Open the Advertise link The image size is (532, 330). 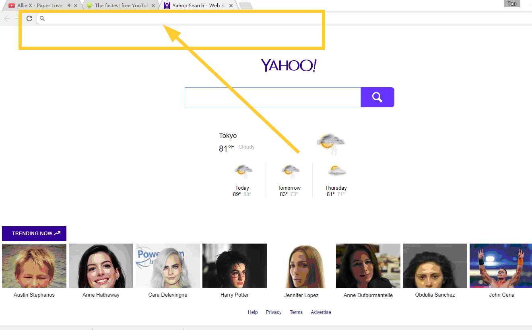(x=321, y=312)
